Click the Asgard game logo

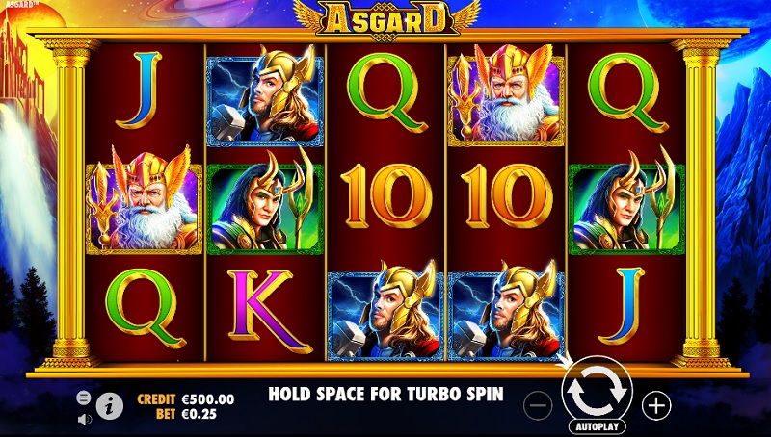pyautogui.click(x=387, y=19)
